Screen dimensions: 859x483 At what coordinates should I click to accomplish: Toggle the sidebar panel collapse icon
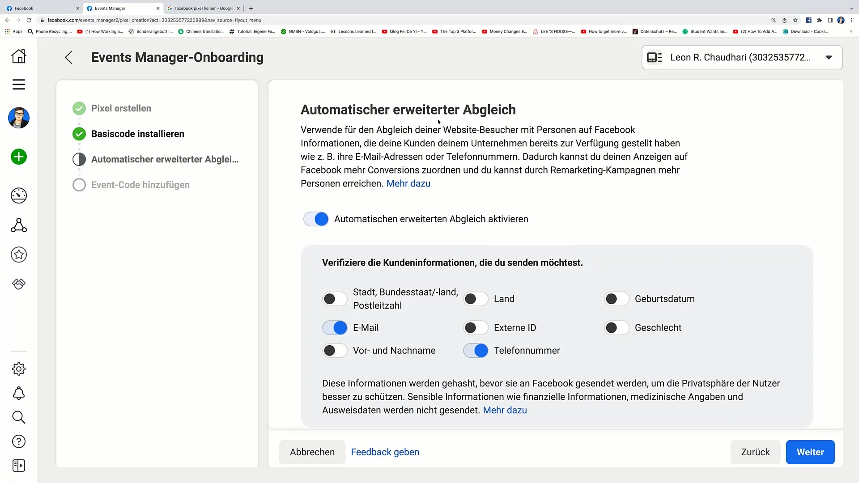pyautogui.click(x=19, y=466)
